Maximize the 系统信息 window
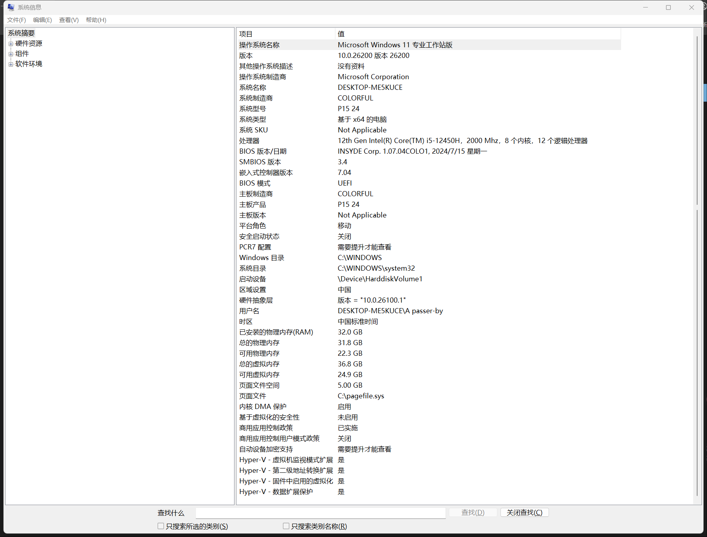The image size is (707, 537). coord(668,7)
